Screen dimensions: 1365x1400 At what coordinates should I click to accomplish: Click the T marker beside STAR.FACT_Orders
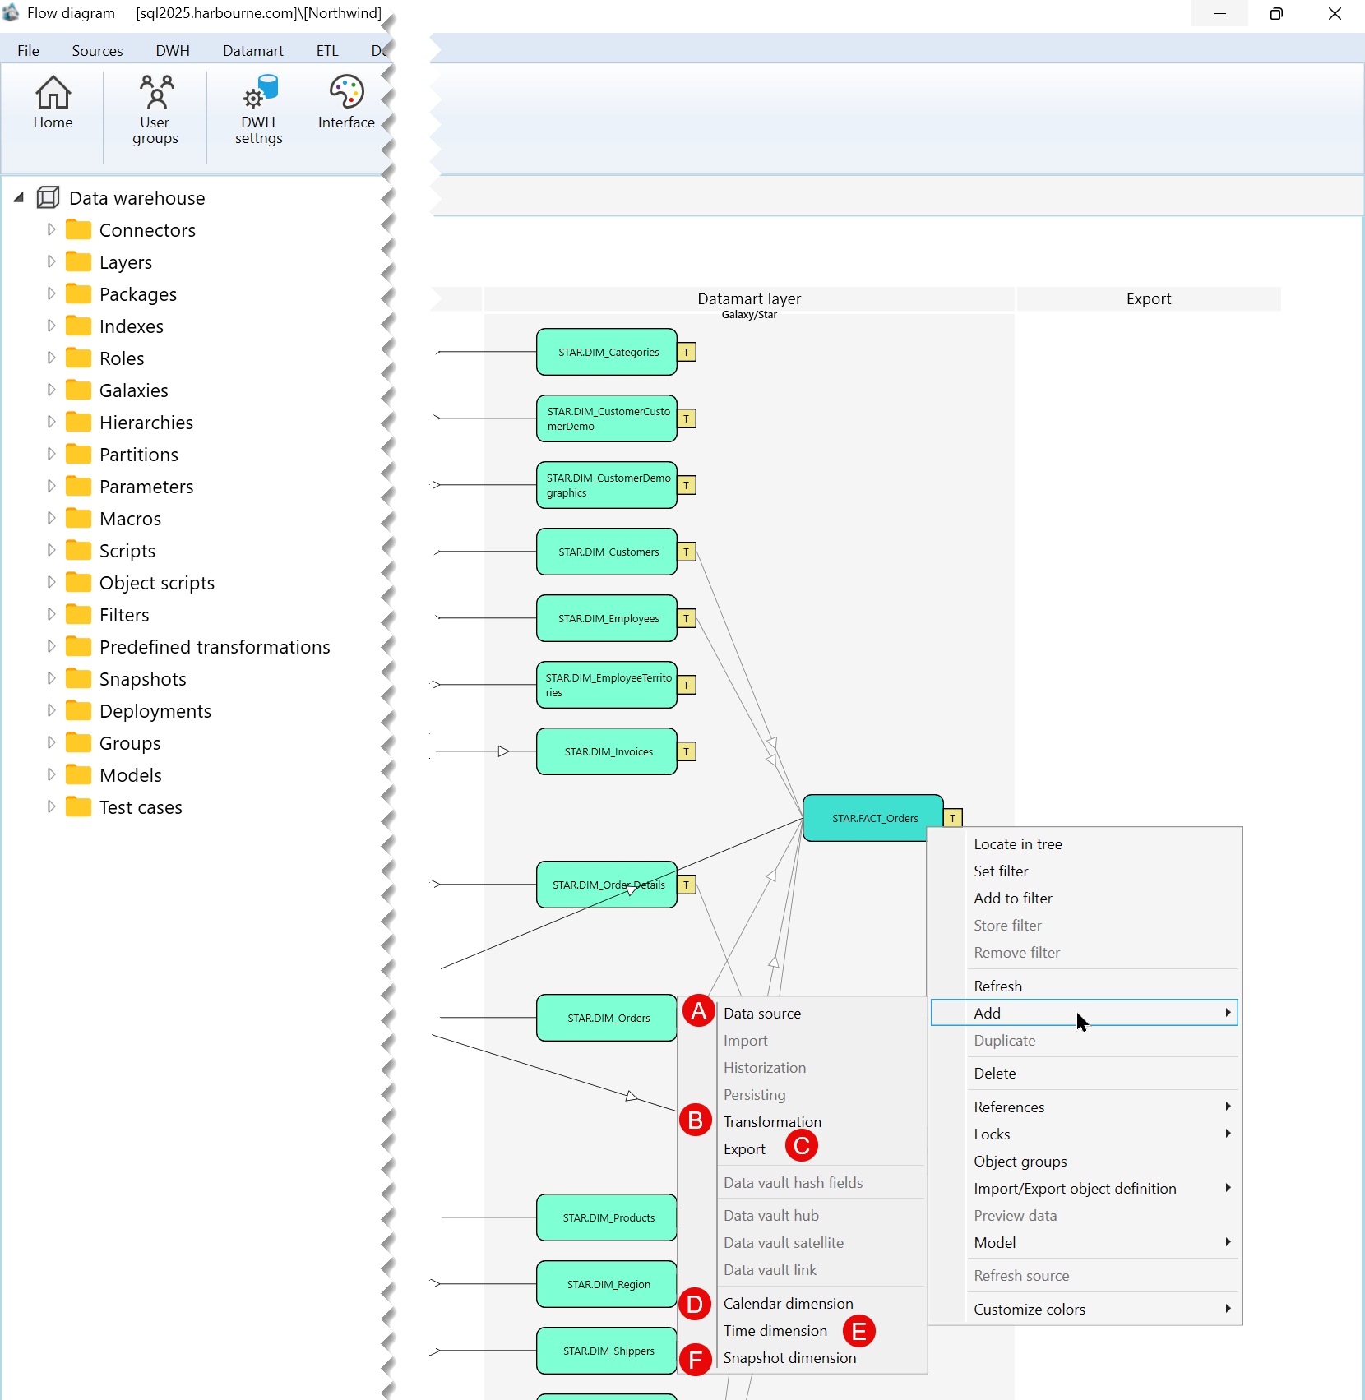[953, 818]
